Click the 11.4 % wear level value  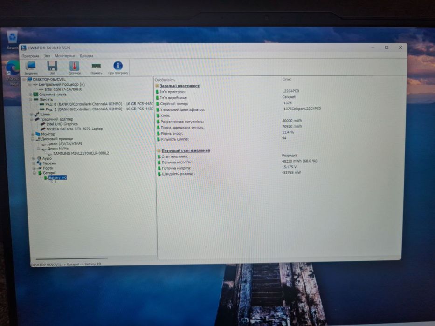pyautogui.click(x=288, y=132)
